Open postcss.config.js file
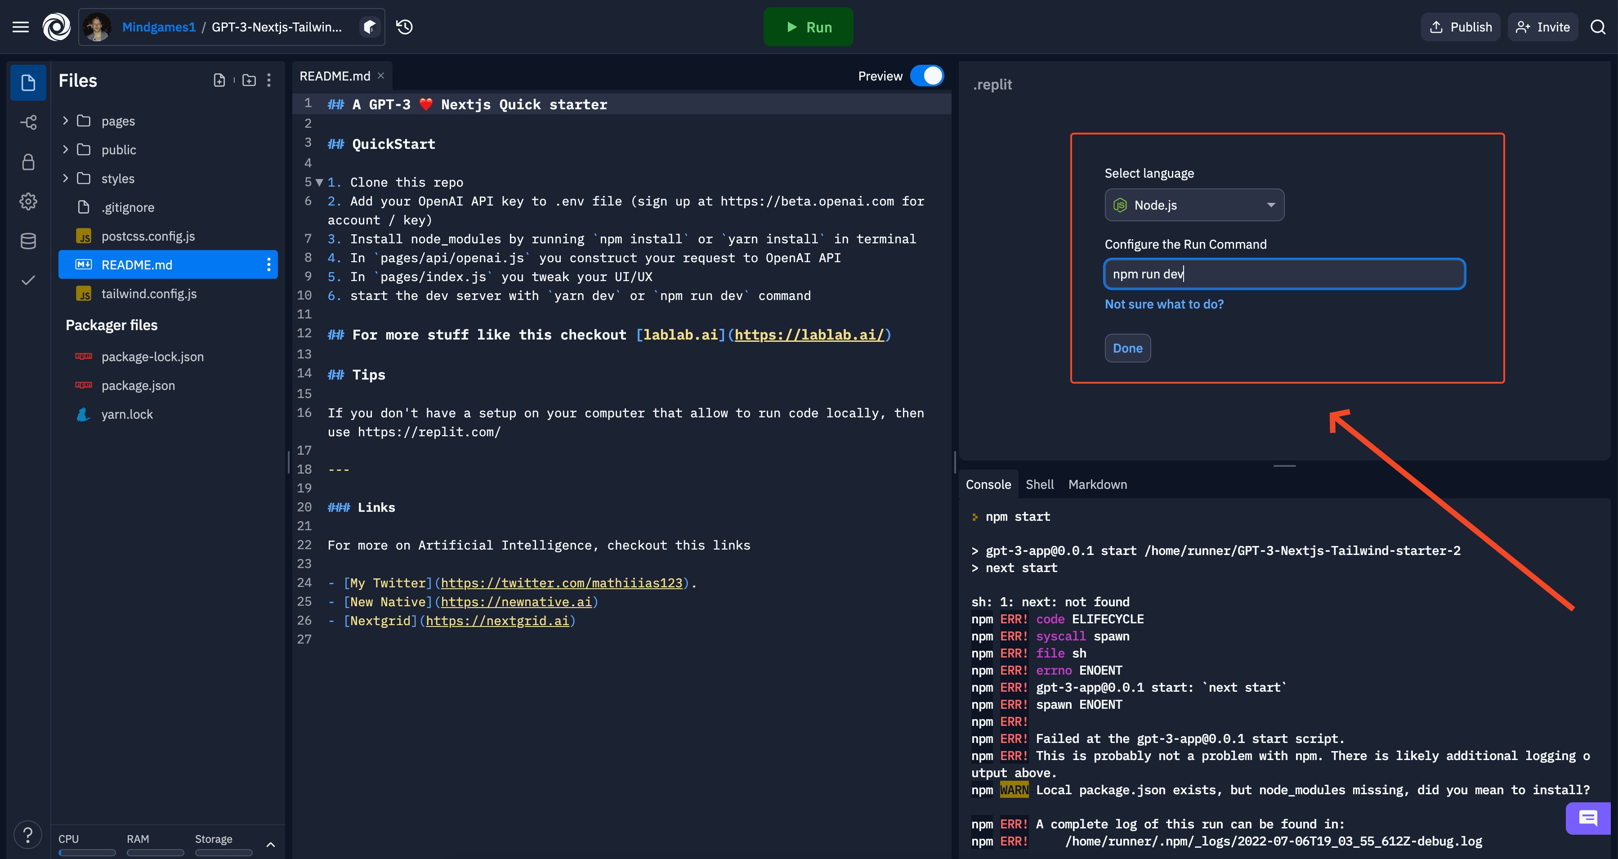 [168, 236]
